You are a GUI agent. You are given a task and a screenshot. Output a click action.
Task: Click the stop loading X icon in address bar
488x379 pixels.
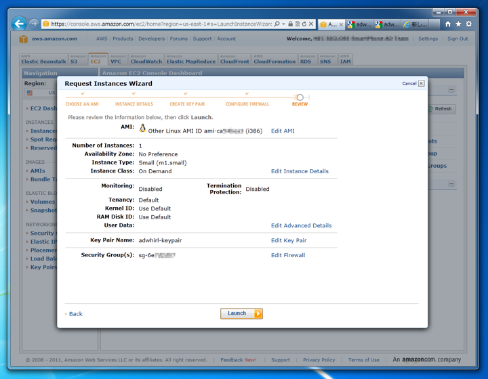click(311, 24)
